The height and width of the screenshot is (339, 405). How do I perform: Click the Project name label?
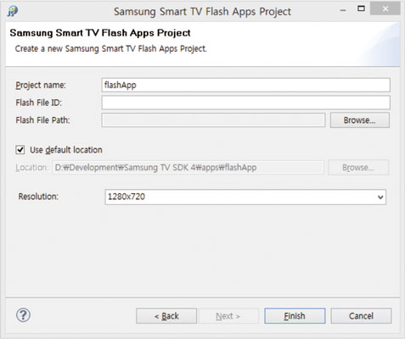[41, 85]
